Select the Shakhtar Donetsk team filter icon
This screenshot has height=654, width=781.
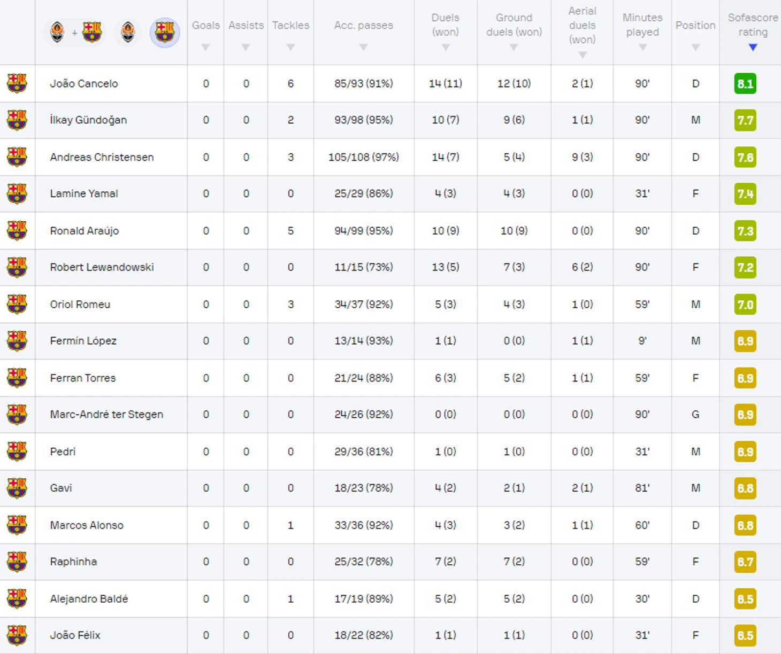pyautogui.click(x=128, y=33)
